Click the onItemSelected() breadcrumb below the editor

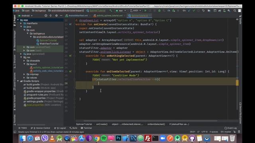coord(156,124)
